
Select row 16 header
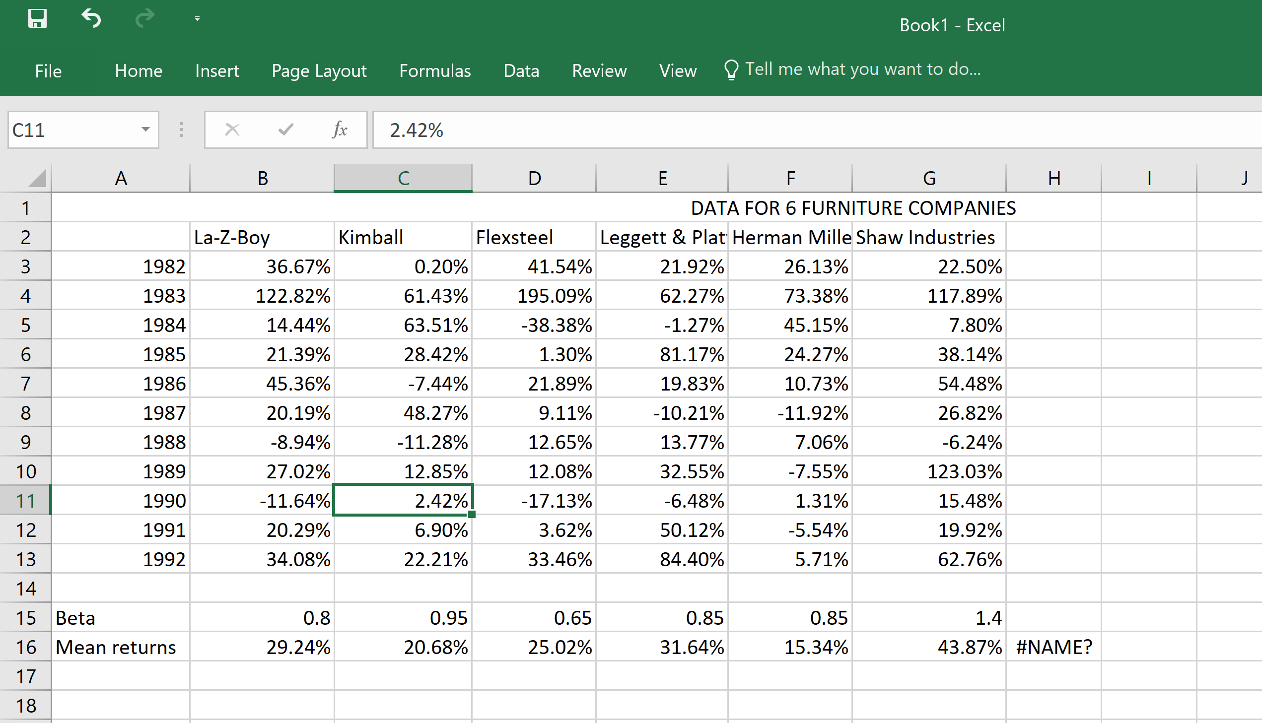pyautogui.click(x=25, y=647)
